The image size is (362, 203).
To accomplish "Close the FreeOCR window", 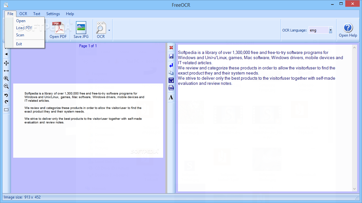I will (353, 4).
